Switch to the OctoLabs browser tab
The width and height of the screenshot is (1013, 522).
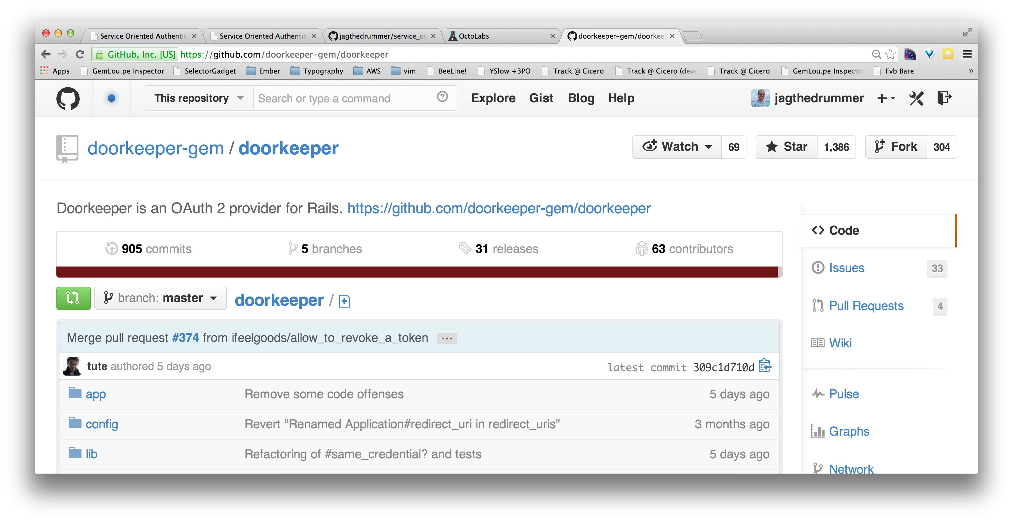[501, 36]
